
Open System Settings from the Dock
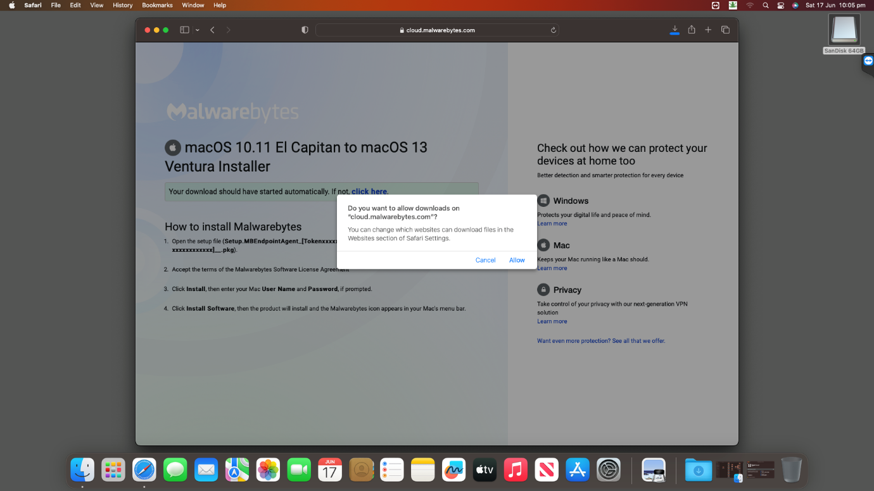pyautogui.click(x=609, y=469)
